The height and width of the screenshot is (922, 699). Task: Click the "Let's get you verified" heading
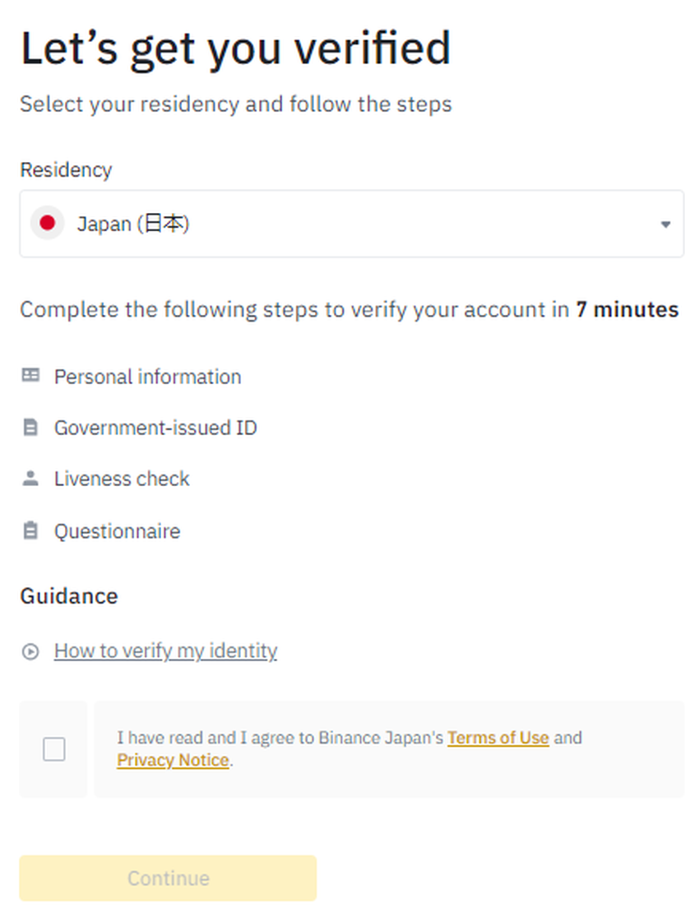point(235,49)
